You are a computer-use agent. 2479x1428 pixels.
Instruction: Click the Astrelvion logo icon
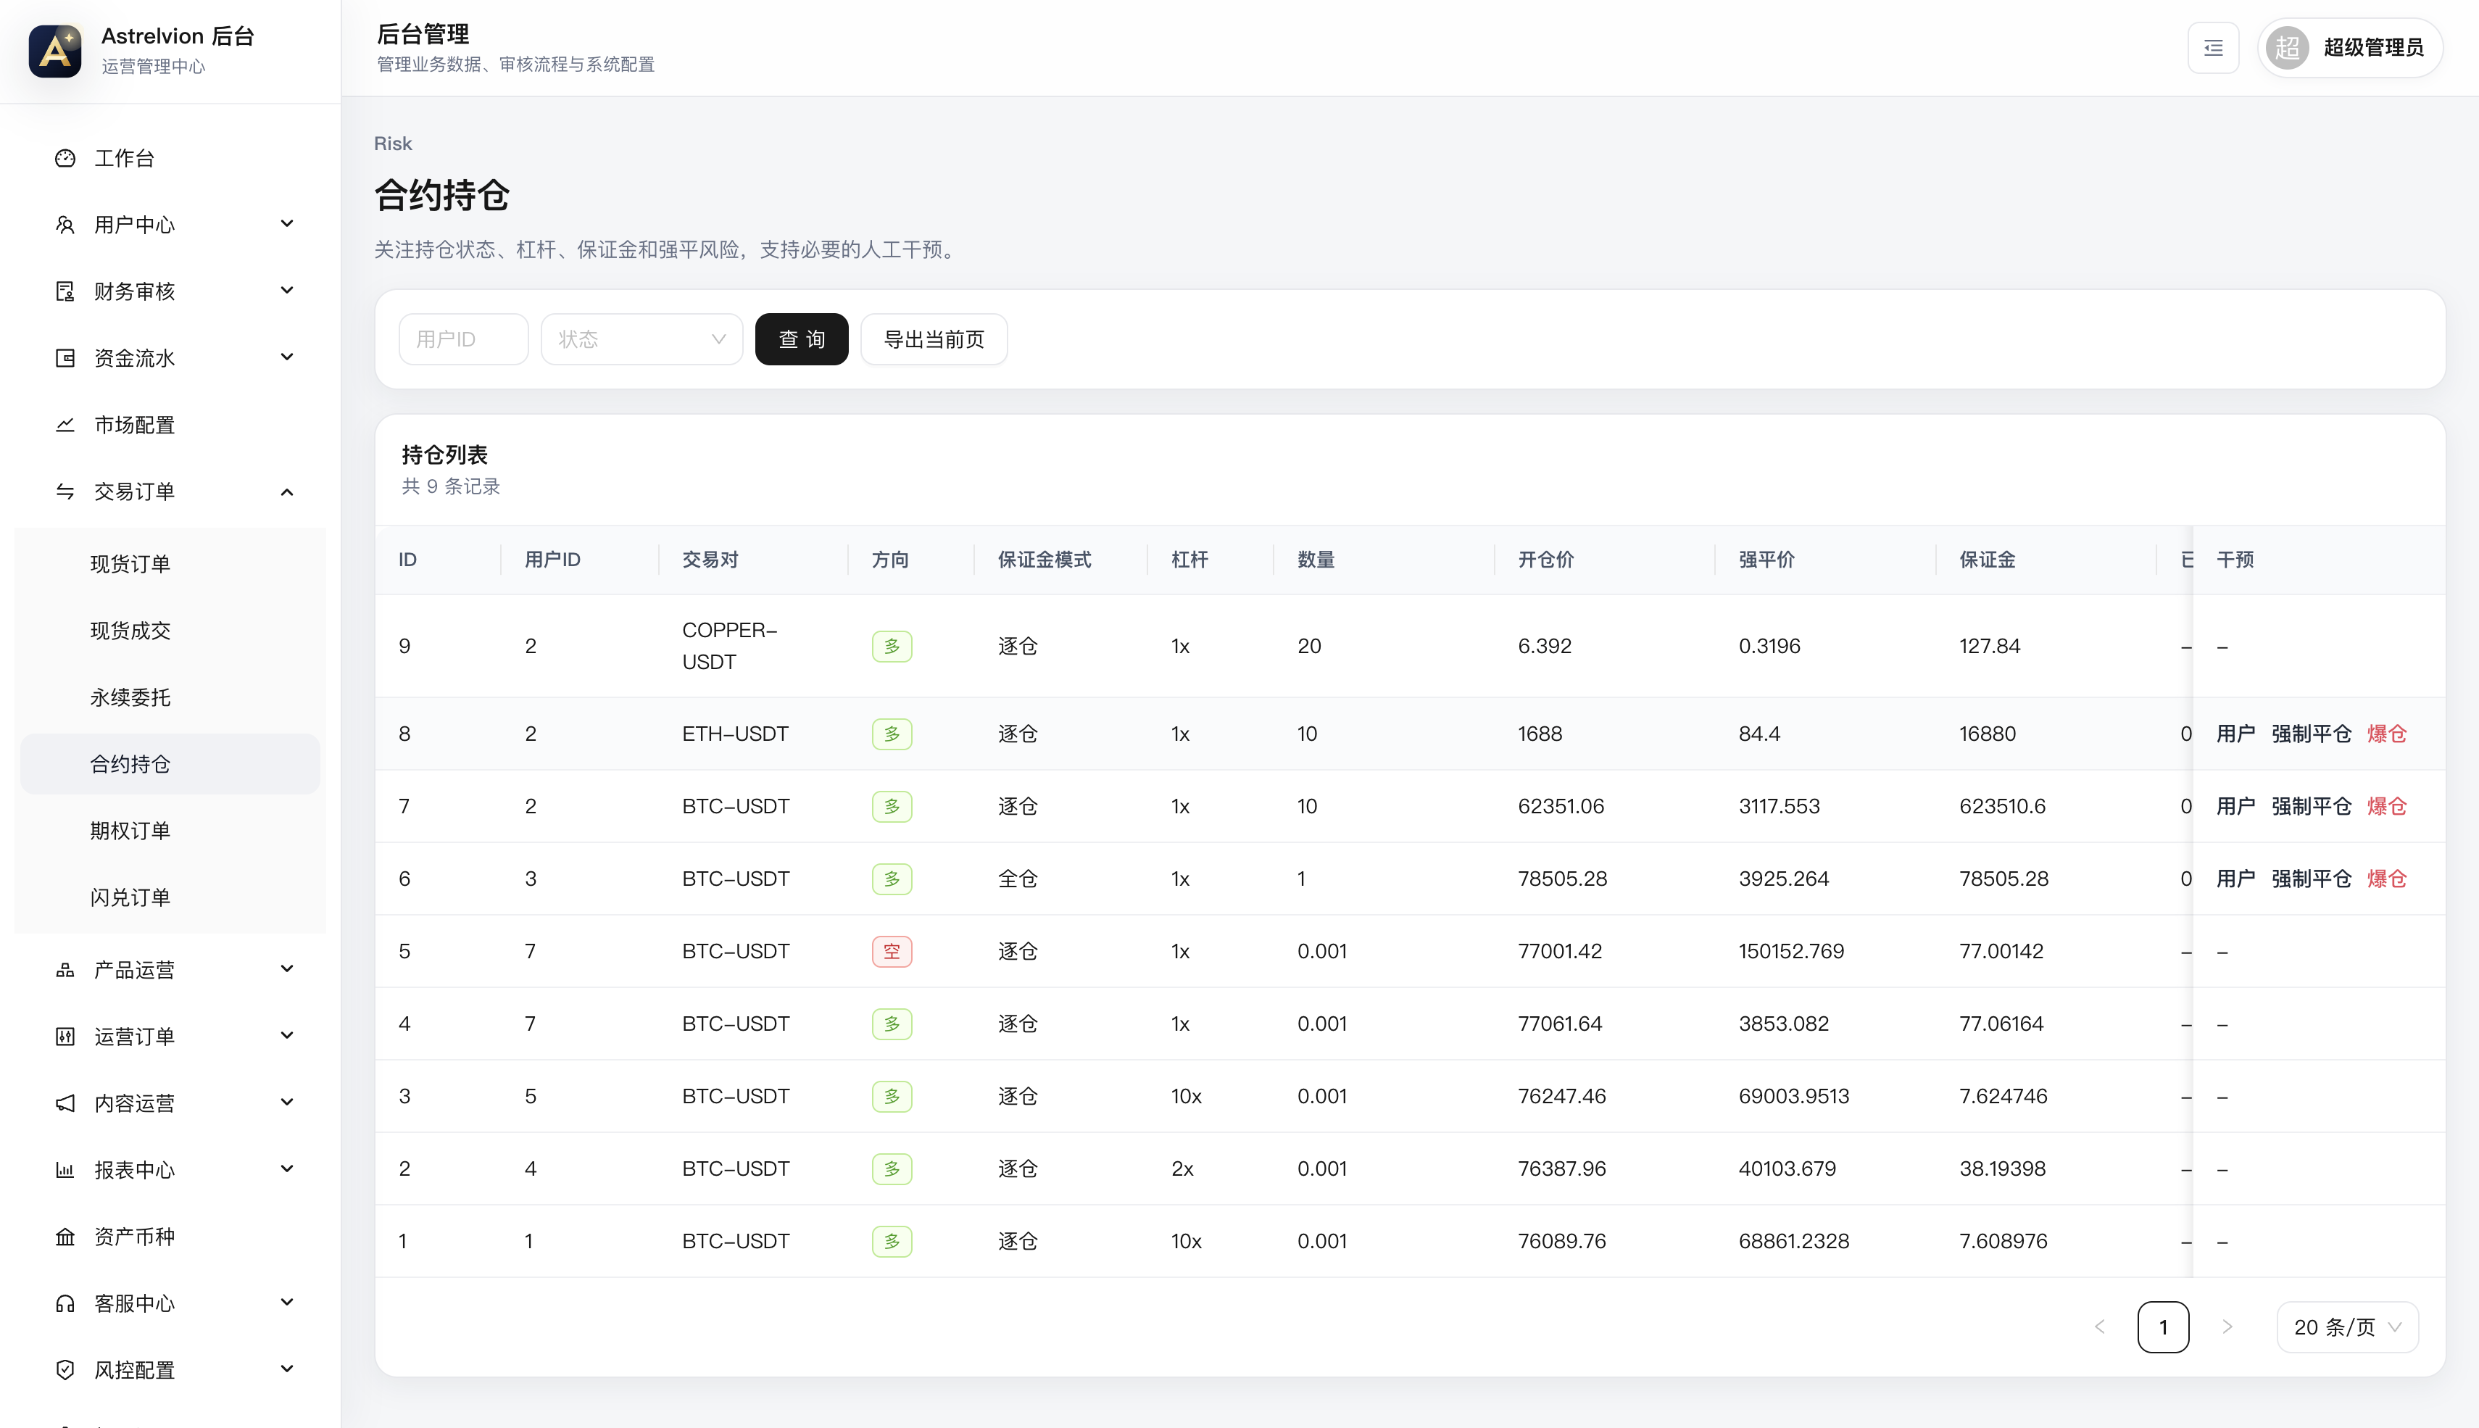(55, 50)
